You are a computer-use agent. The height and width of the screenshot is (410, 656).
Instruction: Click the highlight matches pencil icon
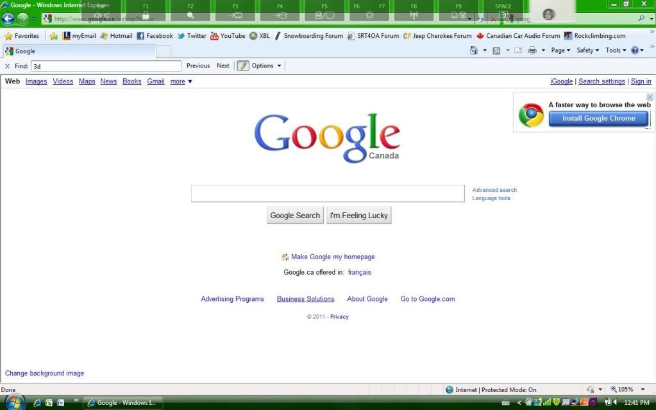[x=243, y=65]
